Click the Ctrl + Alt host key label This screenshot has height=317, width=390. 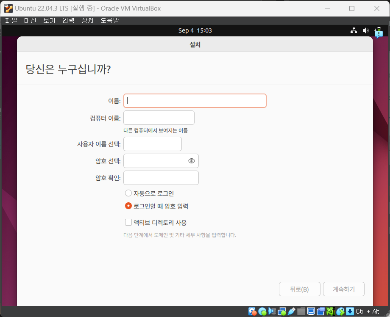pos(368,311)
